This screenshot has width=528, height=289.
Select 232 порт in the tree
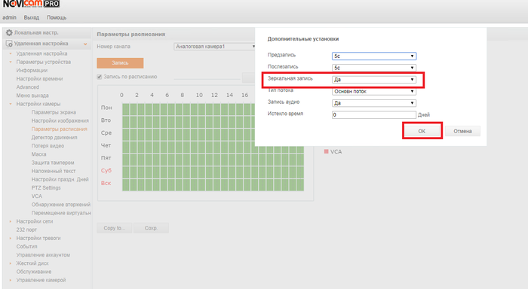26,230
